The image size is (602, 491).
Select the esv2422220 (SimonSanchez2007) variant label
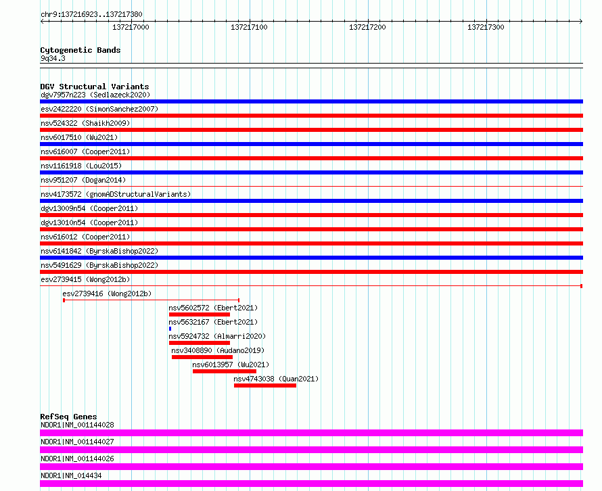pyautogui.click(x=99, y=109)
